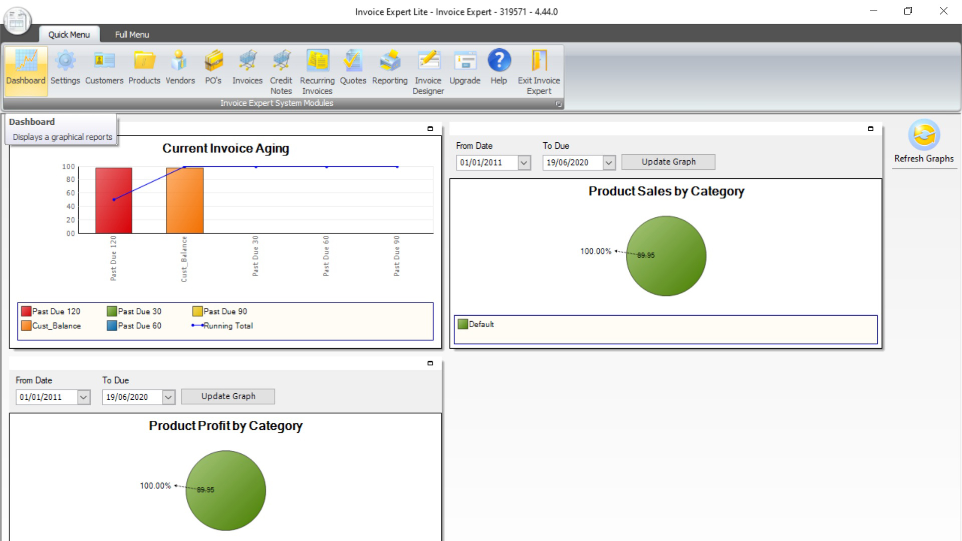Click the Running Total legend entry

click(x=222, y=326)
